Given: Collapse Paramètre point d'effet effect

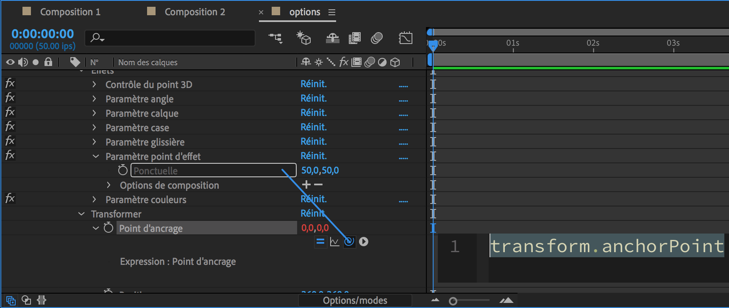Looking at the screenshot, I should tap(95, 157).
